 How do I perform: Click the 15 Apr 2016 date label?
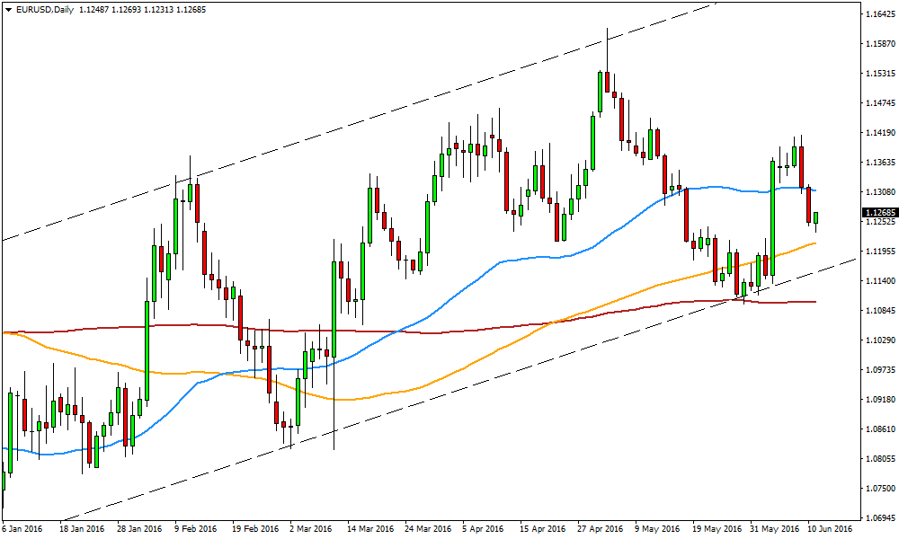[x=543, y=529]
